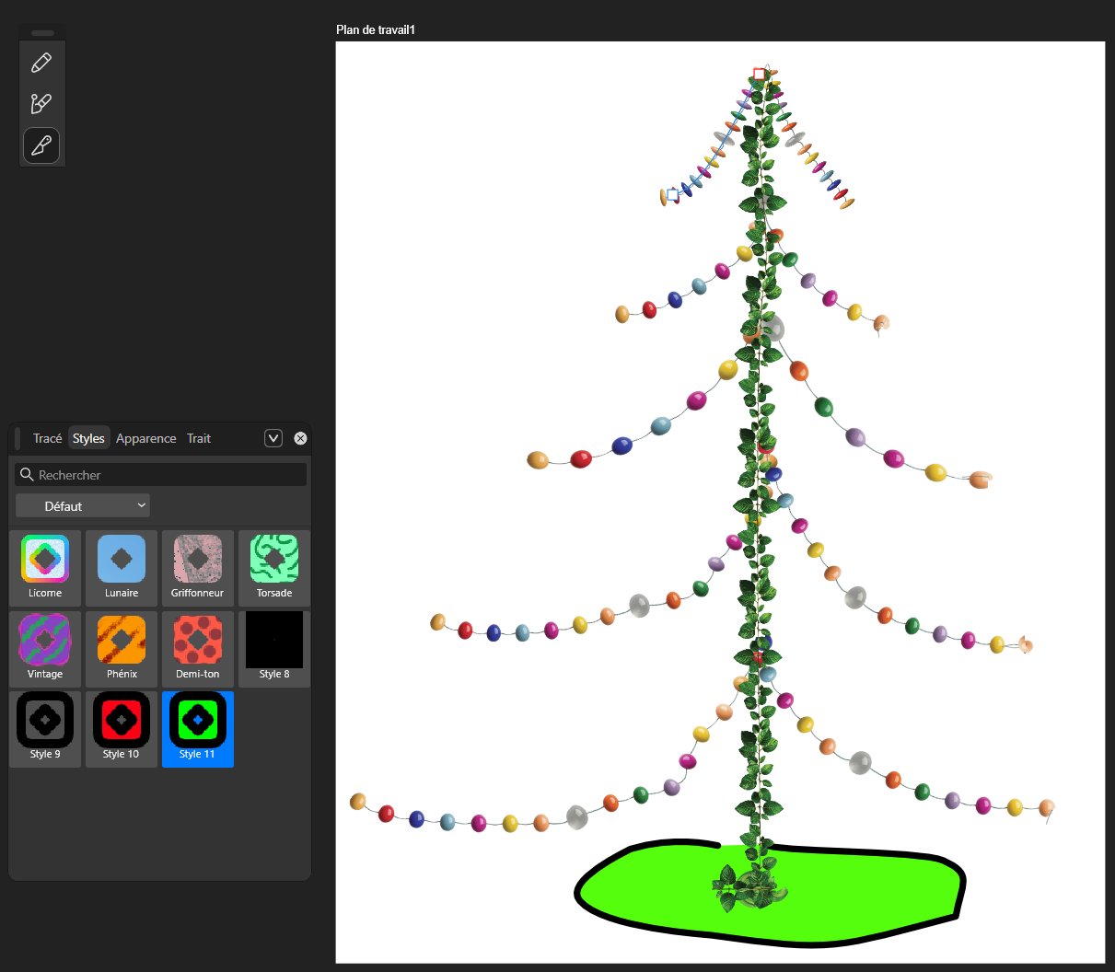The height and width of the screenshot is (972, 1115).
Task: Grab the toolbar drag handle
Action: pos(42,33)
